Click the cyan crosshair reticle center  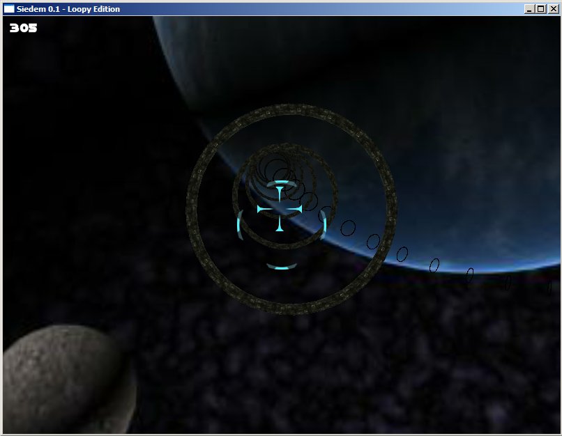tap(280, 209)
